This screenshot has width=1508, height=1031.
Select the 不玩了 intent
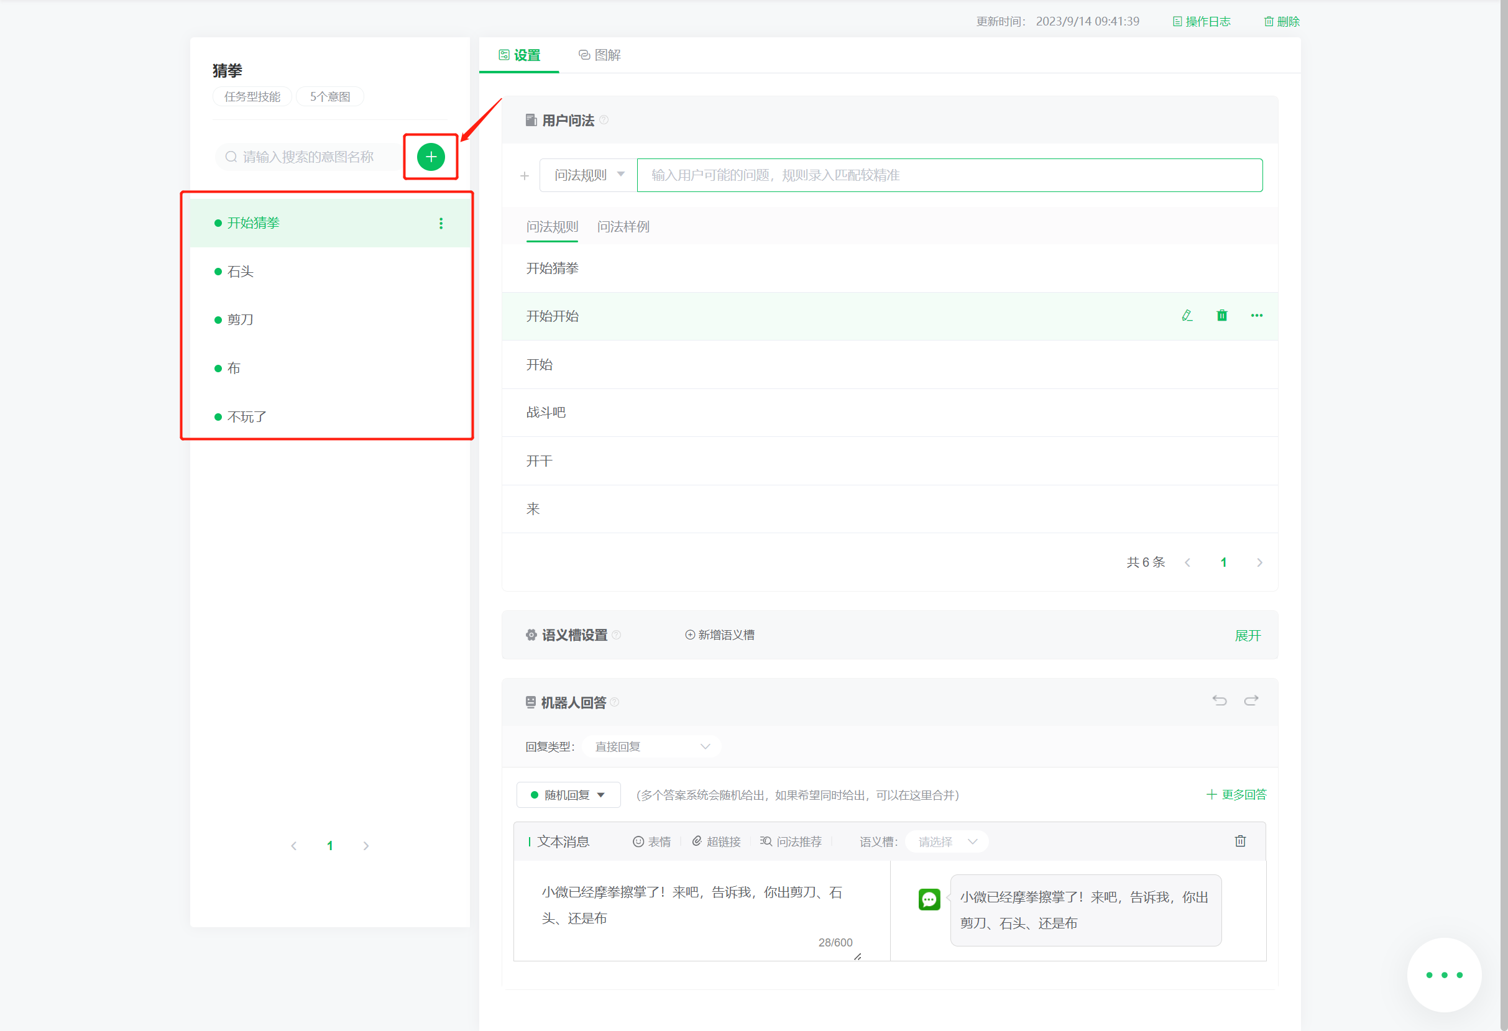329,416
